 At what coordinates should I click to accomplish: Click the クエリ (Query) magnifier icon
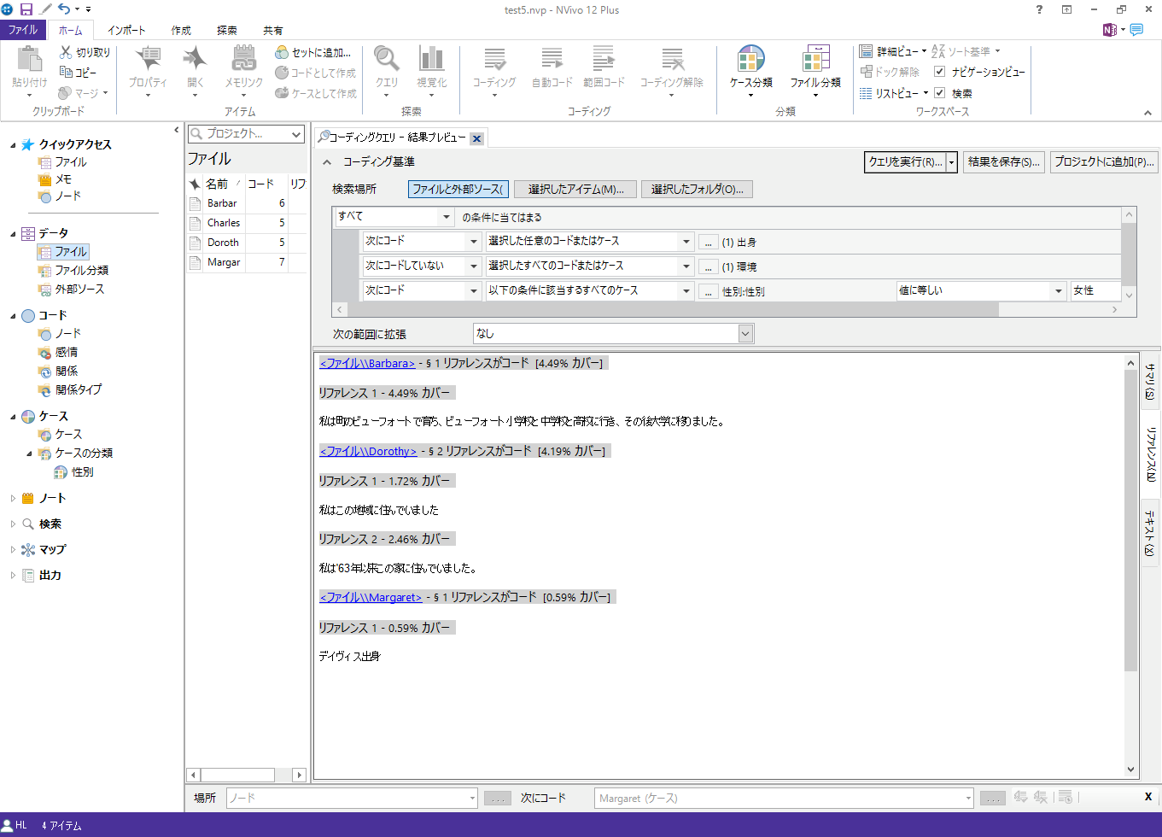tap(387, 60)
